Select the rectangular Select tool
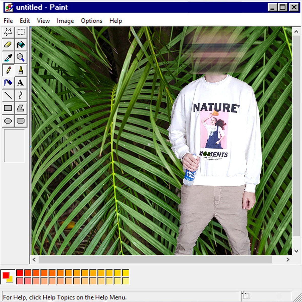Viewport: 302px width, 302px height. point(21,32)
